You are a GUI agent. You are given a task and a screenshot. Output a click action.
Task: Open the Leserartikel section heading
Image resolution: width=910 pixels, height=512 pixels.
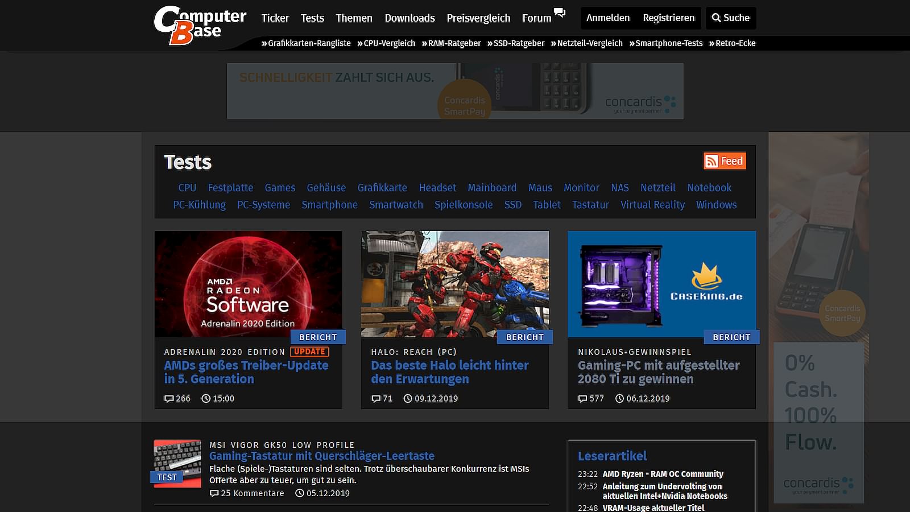coord(612,456)
